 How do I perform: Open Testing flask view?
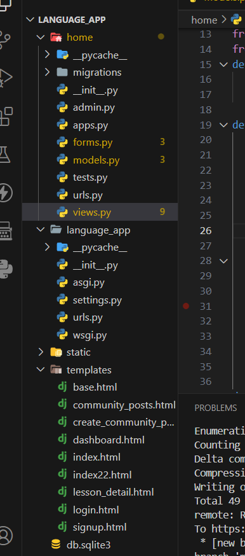point(5,154)
